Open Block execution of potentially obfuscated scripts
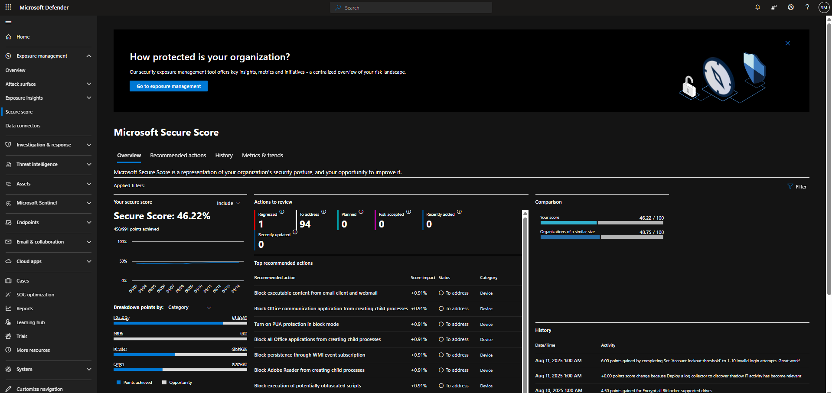 [x=307, y=386]
